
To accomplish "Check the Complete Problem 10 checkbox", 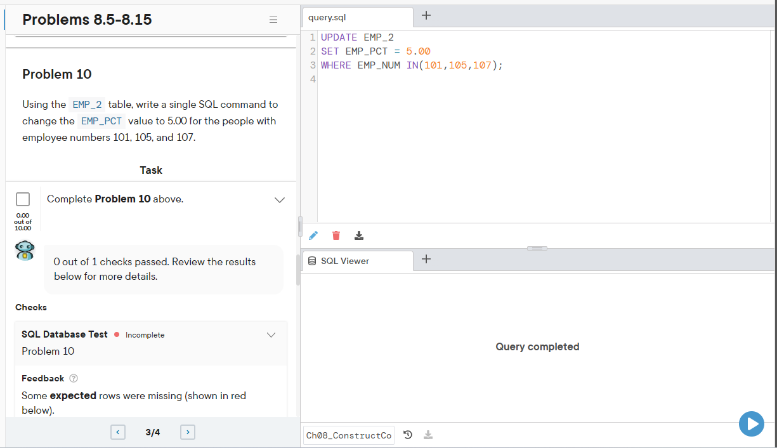I will (23, 199).
